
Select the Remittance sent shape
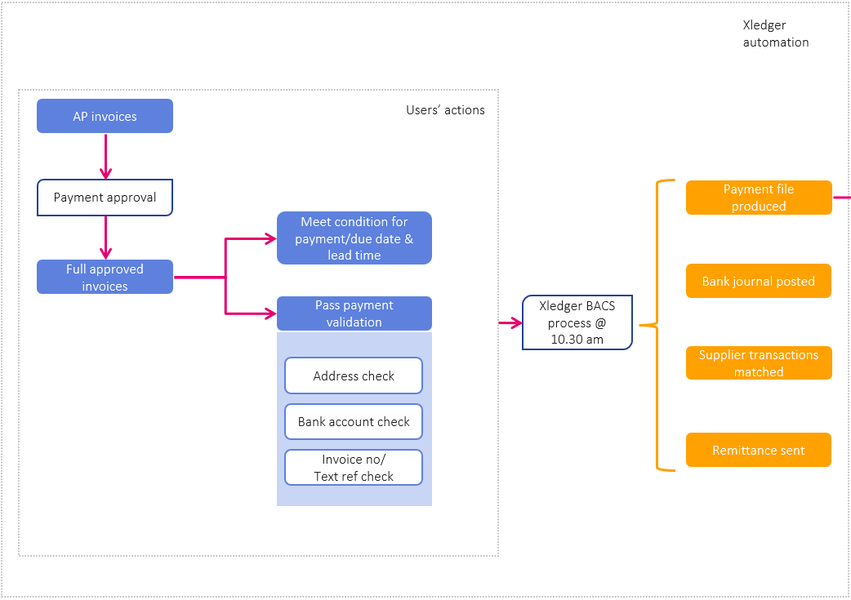tap(758, 449)
